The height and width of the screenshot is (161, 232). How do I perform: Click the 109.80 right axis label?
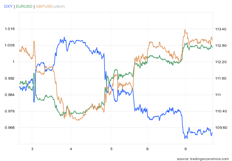click(x=221, y=128)
